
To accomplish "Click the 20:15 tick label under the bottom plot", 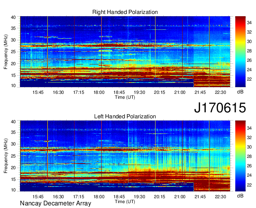I will point(160,197).
